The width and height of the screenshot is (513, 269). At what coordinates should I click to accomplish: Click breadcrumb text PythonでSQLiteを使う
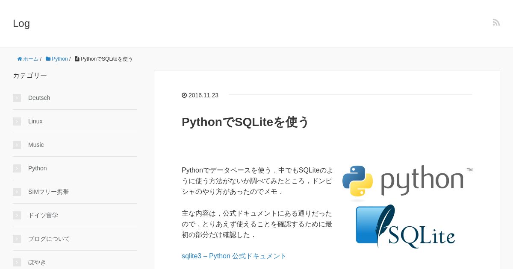[x=107, y=59]
